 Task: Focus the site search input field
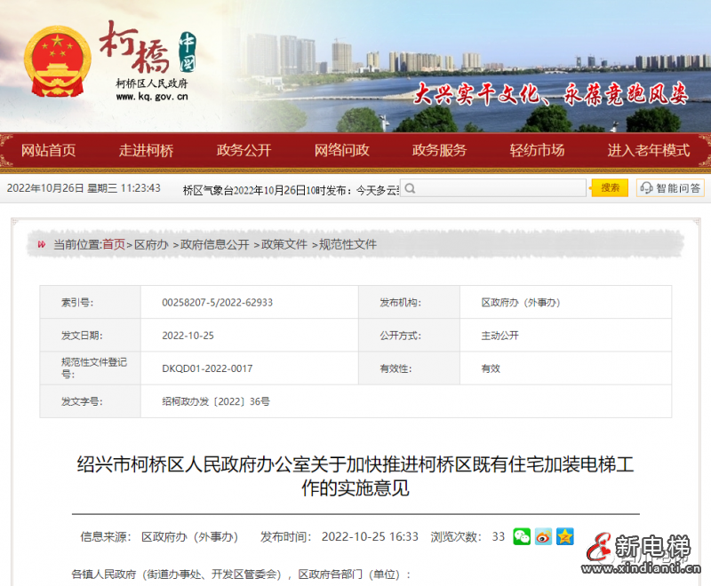499,188
